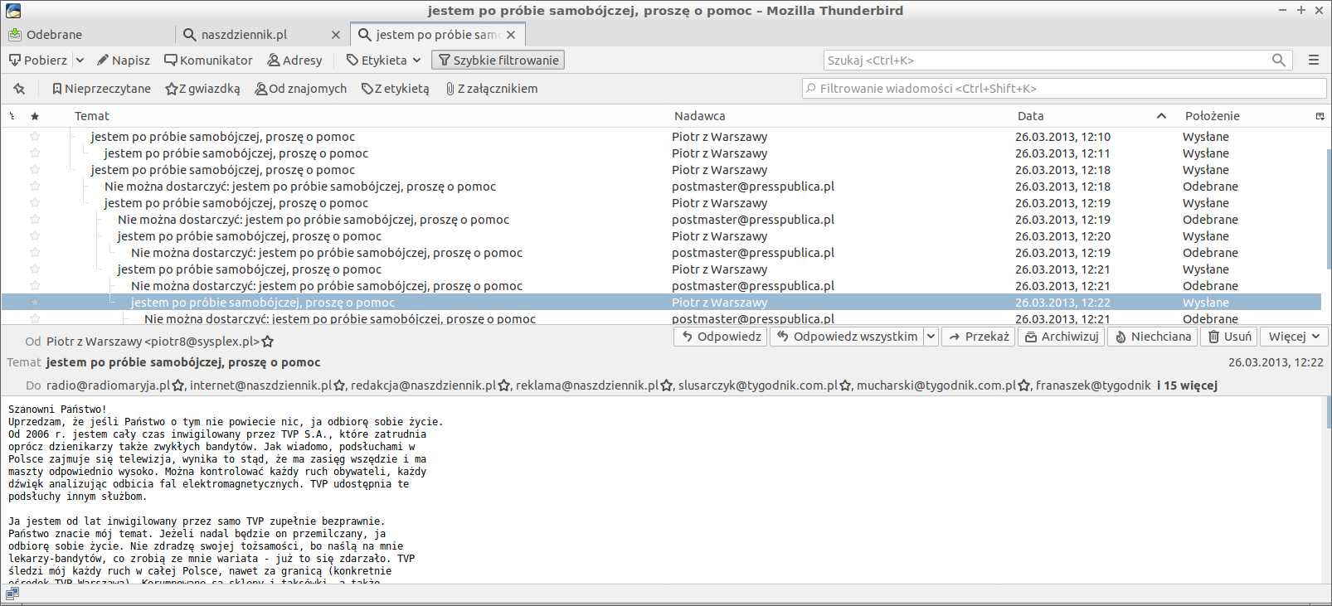This screenshot has height=606, width=1332.
Task: Click the column picker icon in header
Action: [x=1320, y=116]
